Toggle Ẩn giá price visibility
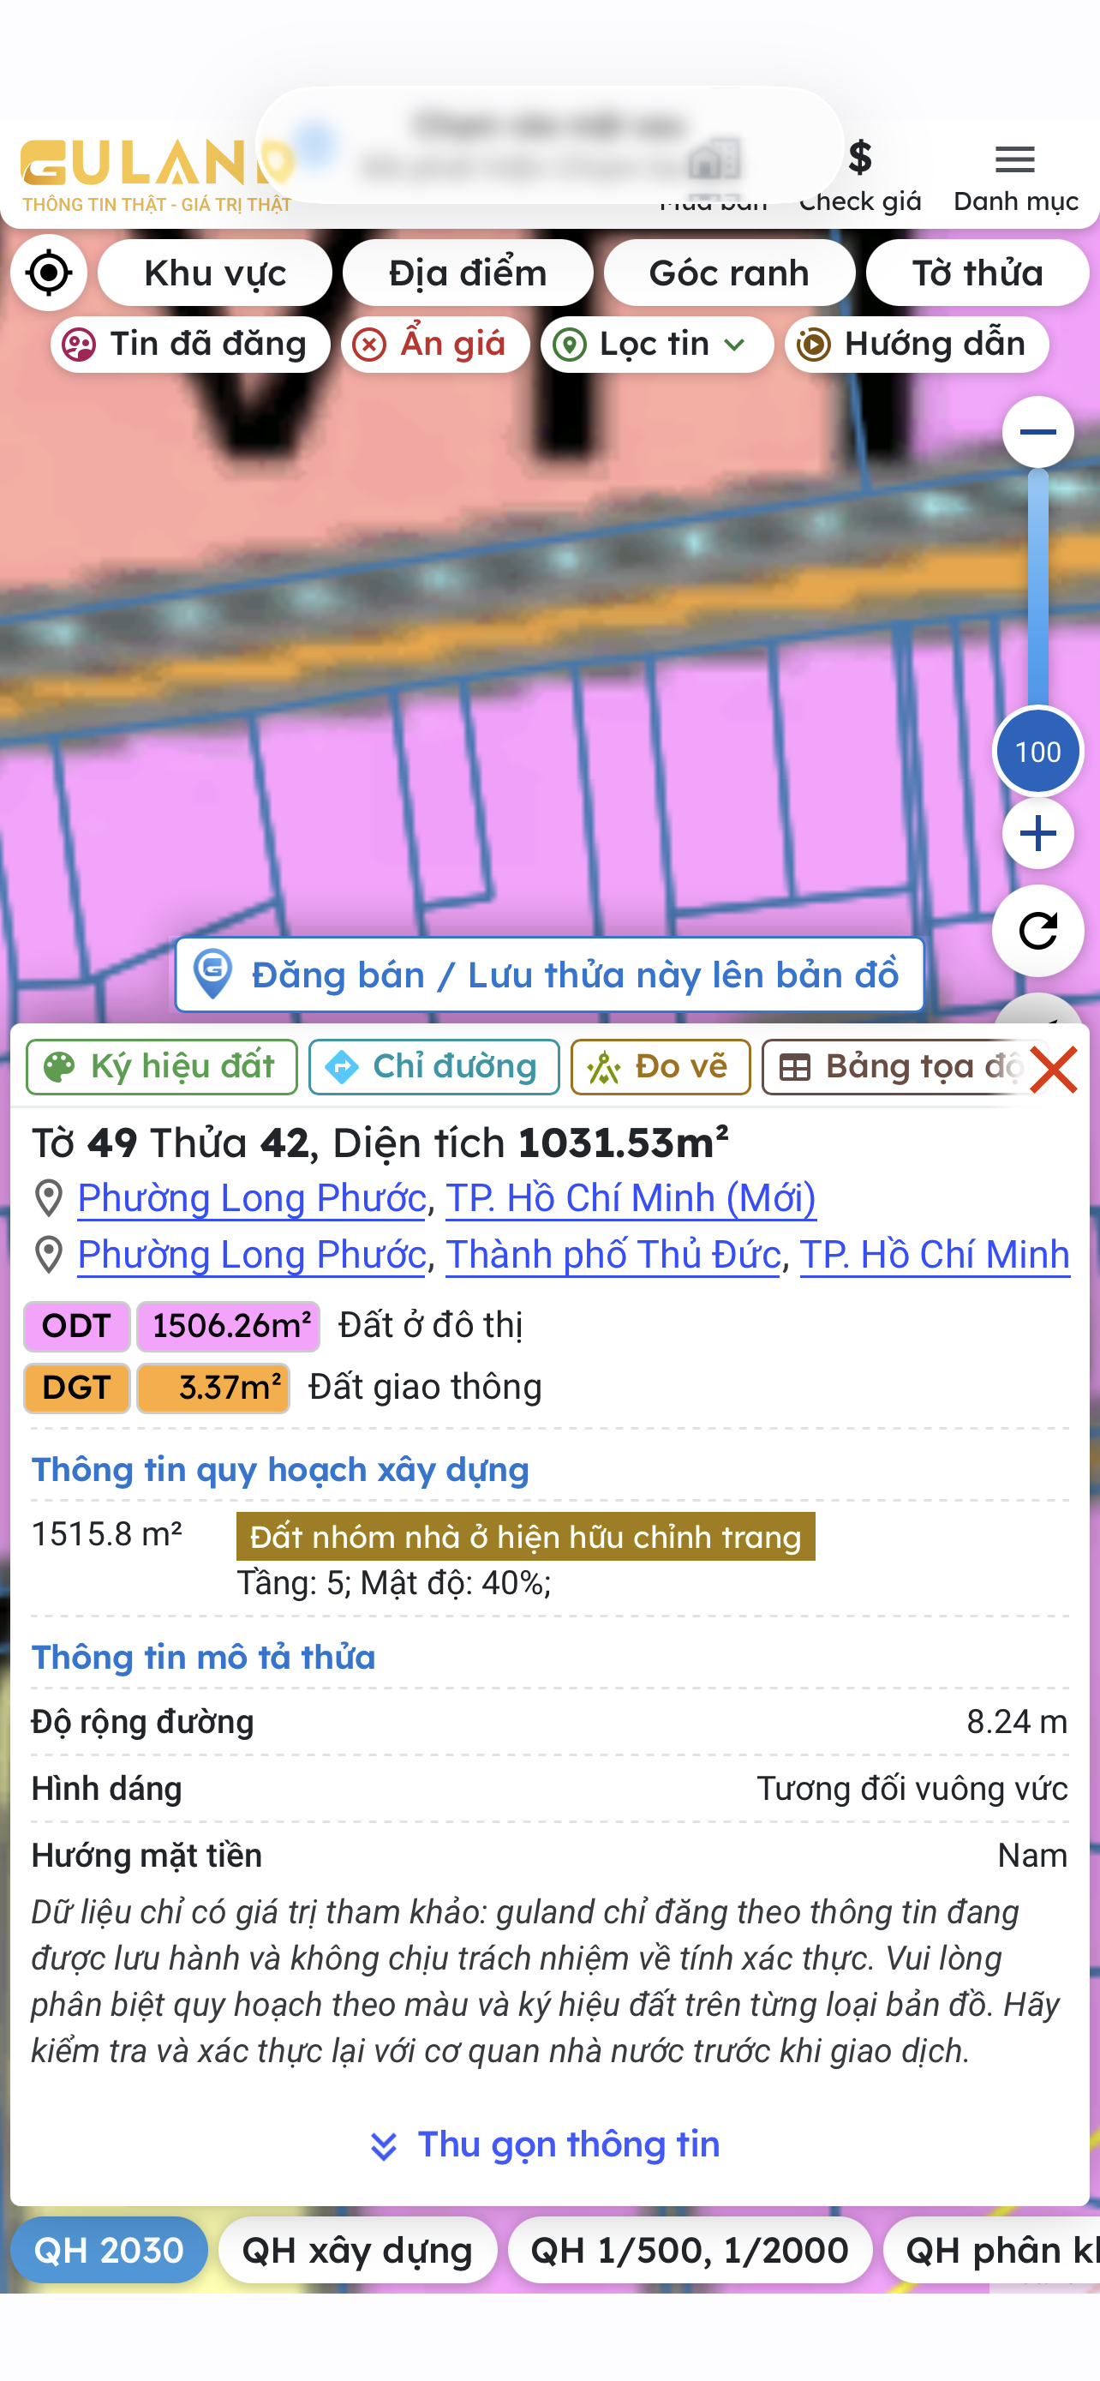Viewport: 1100px width, 2381px height. click(435, 345)
